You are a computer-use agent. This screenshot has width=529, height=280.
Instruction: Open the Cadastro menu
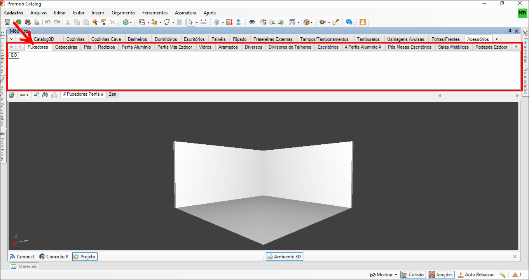tap(14, 13)
